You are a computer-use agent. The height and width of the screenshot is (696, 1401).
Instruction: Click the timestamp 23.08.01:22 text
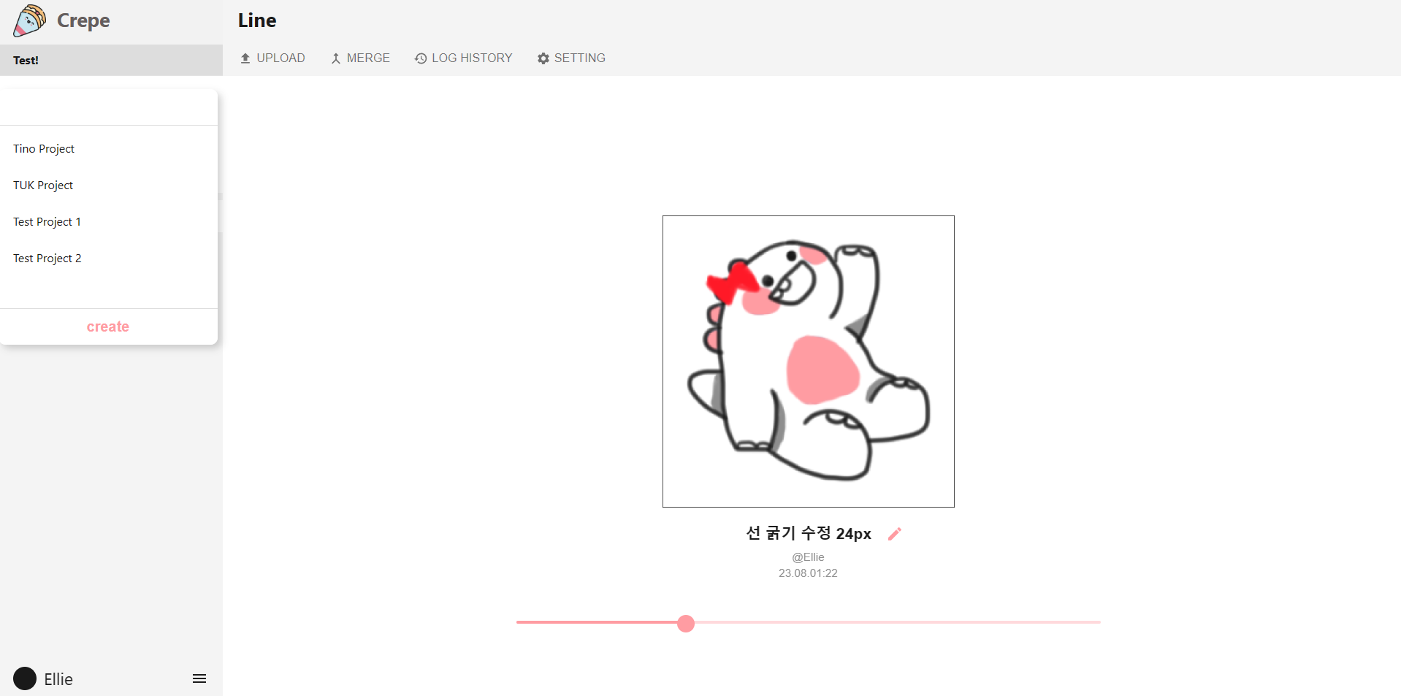point(808,573)
